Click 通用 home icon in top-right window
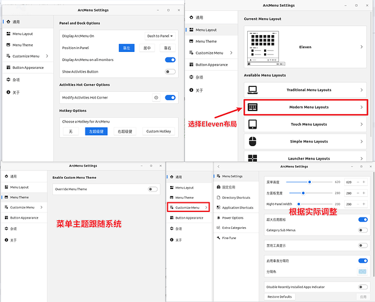Screen dimensions: 375x302 [191, 17]
